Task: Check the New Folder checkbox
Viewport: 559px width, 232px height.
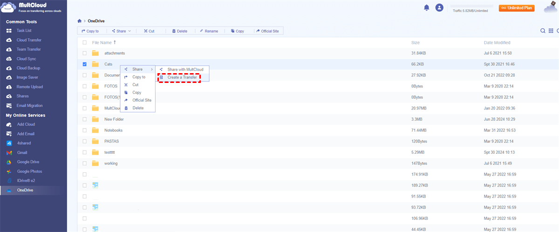Action: (85, 119)
